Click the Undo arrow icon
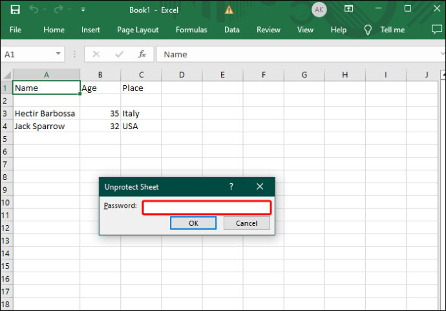This screenshot has width=446, height=311. tap(34, 10)
